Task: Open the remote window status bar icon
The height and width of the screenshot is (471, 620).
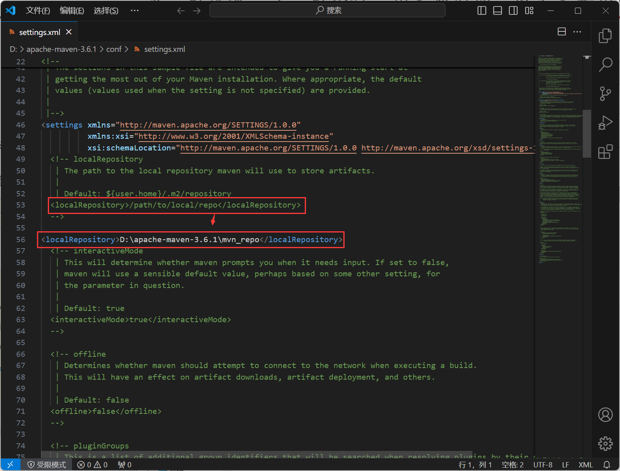Action: click(10, 465)
